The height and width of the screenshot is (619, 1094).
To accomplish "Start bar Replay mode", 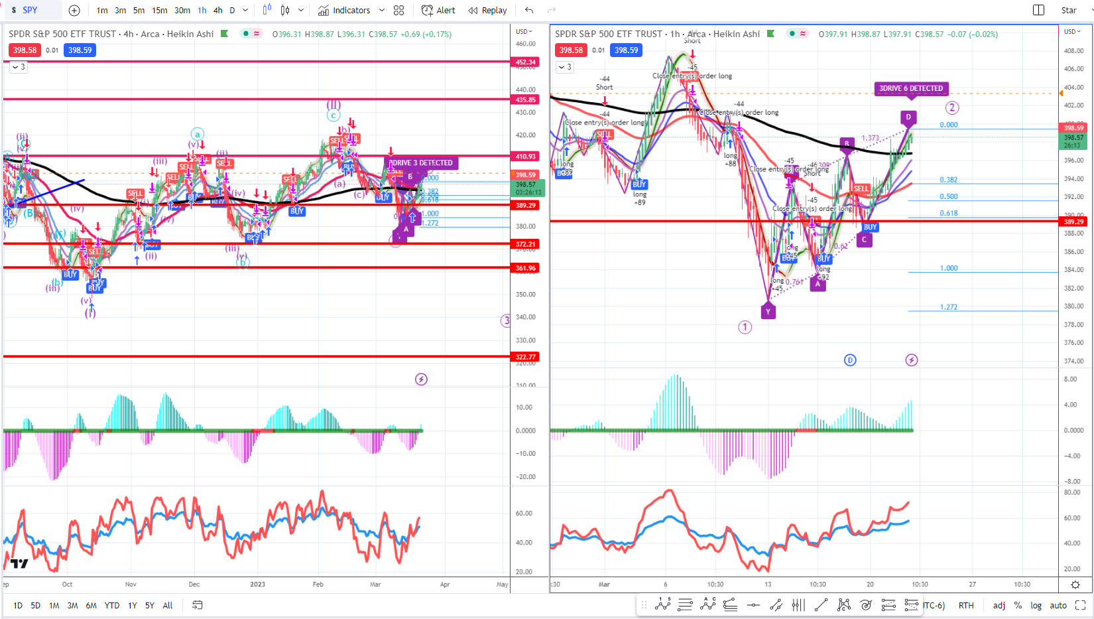I will tap(487, 10).
